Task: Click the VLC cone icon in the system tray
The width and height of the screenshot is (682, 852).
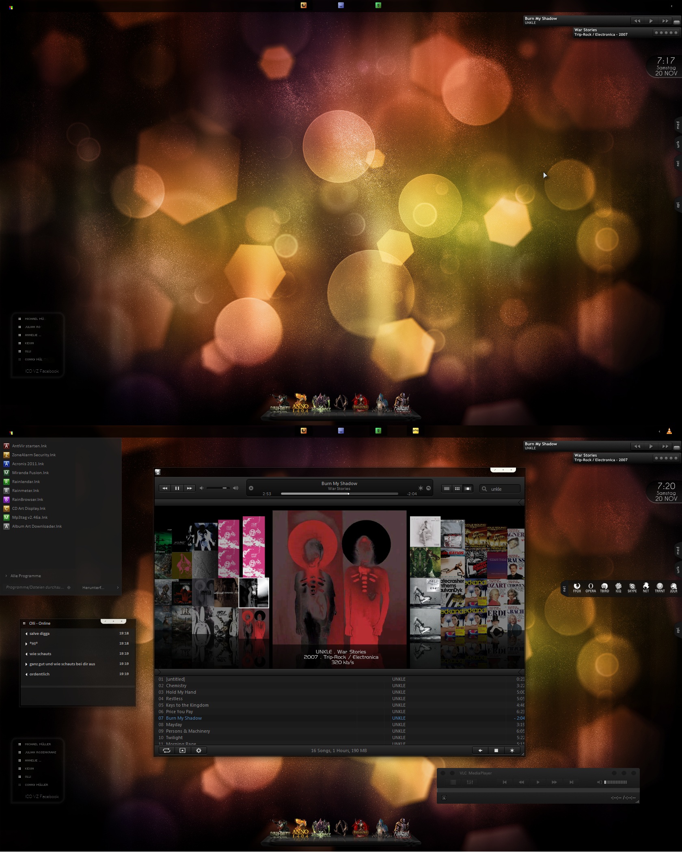Action: point(669,431)
